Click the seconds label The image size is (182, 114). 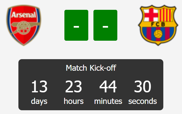pos(143,101)
